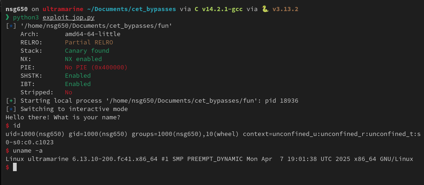Click the 'IBT:' label

click(x=28, y=84)
